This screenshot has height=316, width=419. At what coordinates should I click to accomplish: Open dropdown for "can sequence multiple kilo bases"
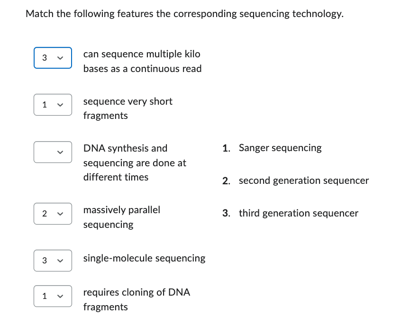point(53,58)
